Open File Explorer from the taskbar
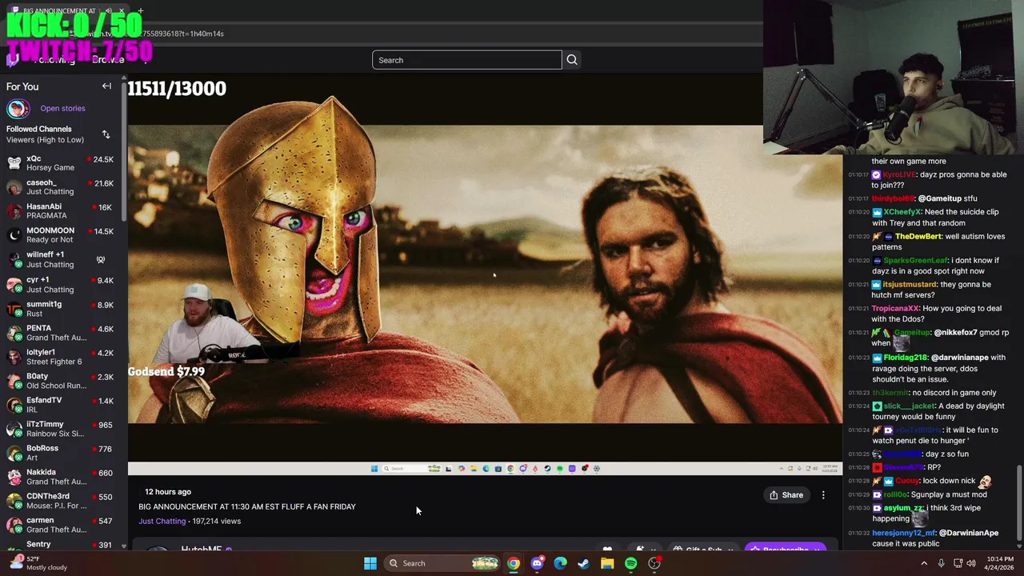Image resolution: width=1024 pixels, height=576 pixels. click(607, 563)
